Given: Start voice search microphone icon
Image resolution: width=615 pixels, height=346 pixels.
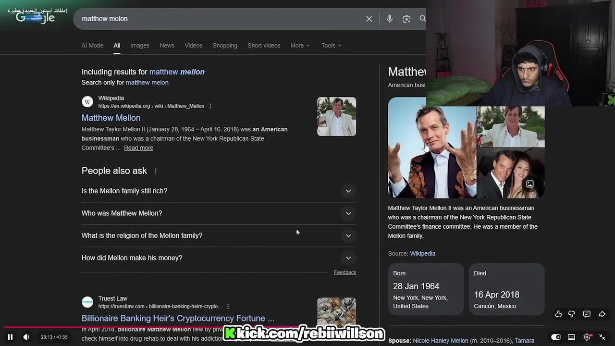Looking at the screenshot, I should tap(390, 19).
